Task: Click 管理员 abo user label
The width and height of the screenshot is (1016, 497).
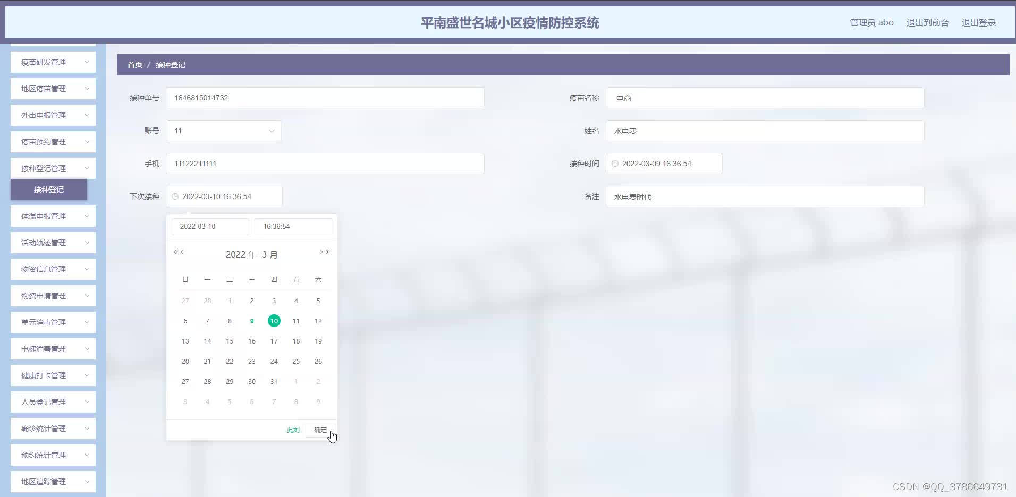Action: point(871,22)
